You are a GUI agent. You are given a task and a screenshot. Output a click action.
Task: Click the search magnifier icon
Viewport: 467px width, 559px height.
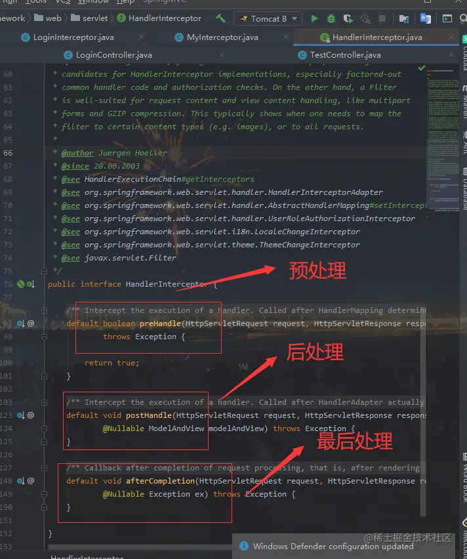pos(463,18)
